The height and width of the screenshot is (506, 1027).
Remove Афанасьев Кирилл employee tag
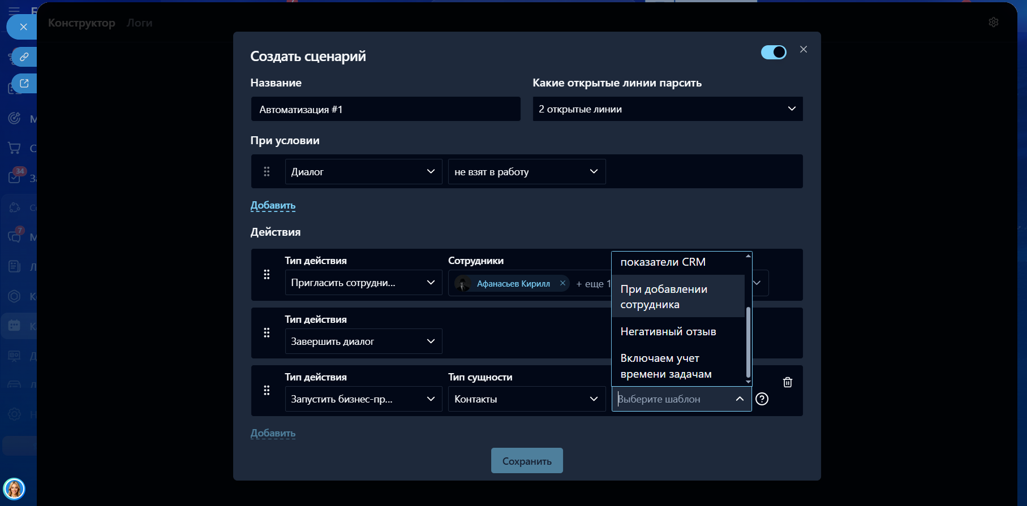tap(562, 283)
